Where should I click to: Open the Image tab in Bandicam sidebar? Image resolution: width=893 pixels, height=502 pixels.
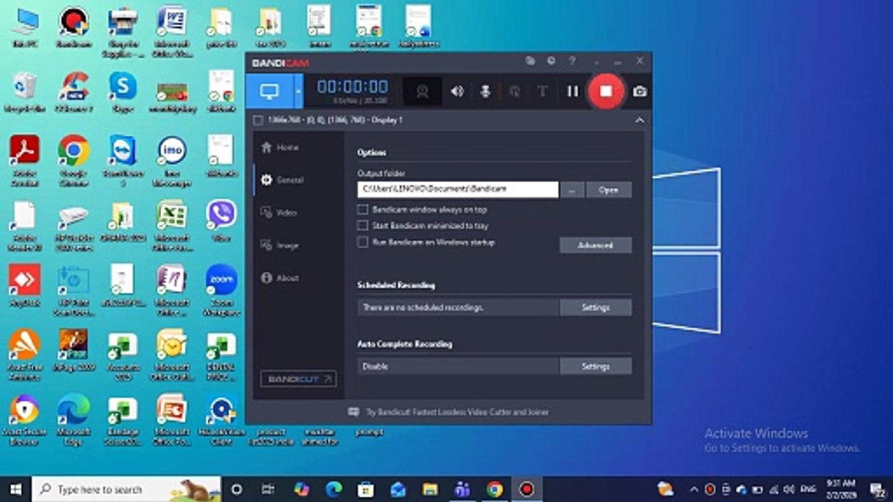coord(279,245)
